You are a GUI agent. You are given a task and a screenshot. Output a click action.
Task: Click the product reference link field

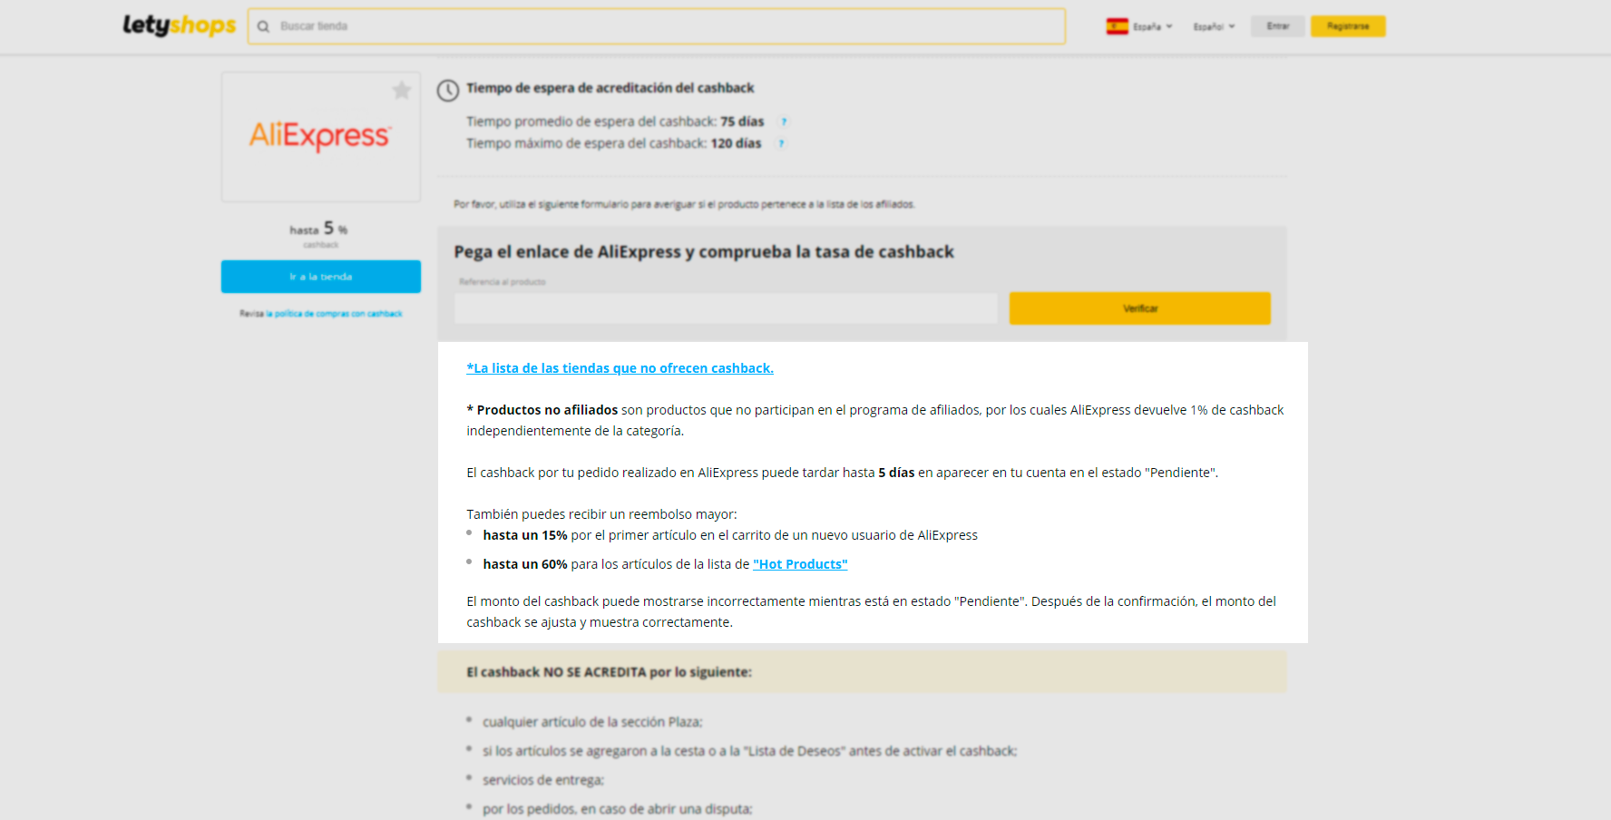tap(725, 308)
